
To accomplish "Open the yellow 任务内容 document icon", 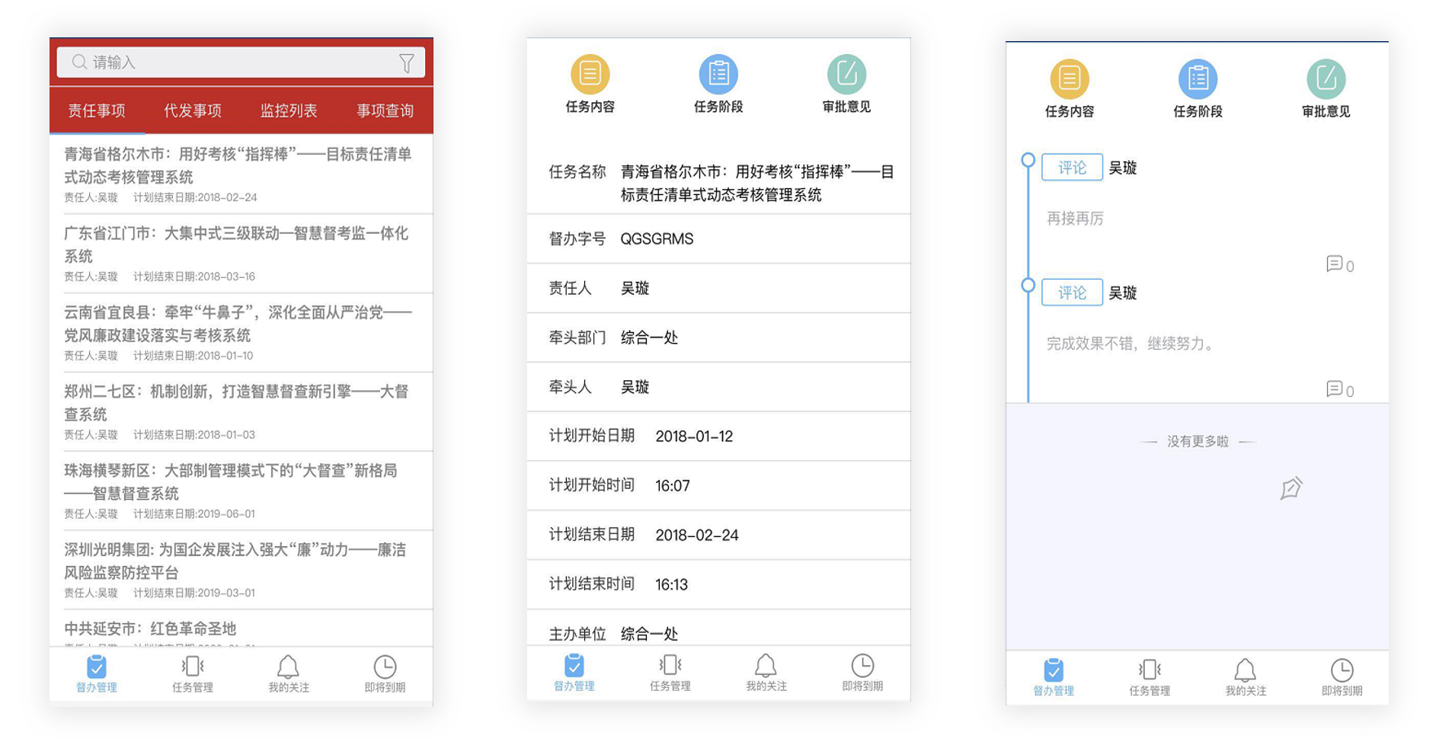I will [590, 74].
